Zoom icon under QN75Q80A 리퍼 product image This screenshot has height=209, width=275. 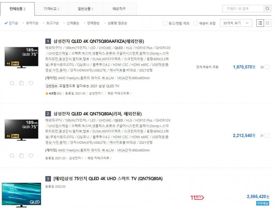(x=12, y=156)
